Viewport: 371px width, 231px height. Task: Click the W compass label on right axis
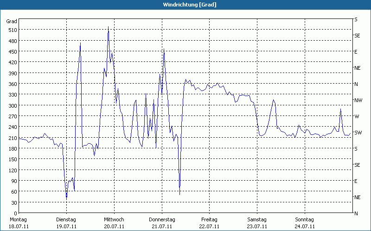click(357, 117)
